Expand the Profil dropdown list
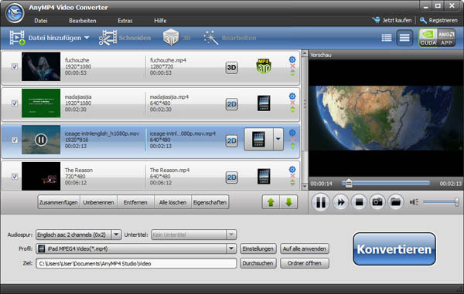This screenshot has height=294, width=464. [231, 248]
